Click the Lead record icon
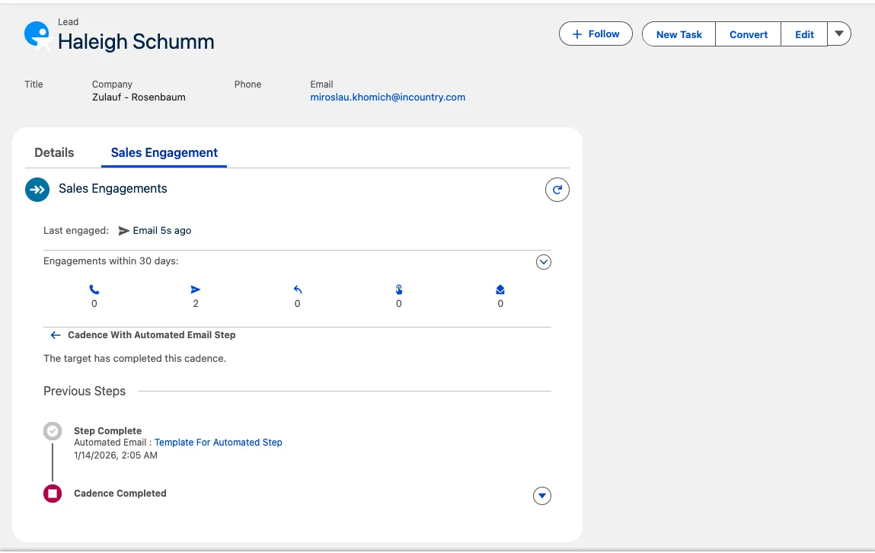 (37, 35)
